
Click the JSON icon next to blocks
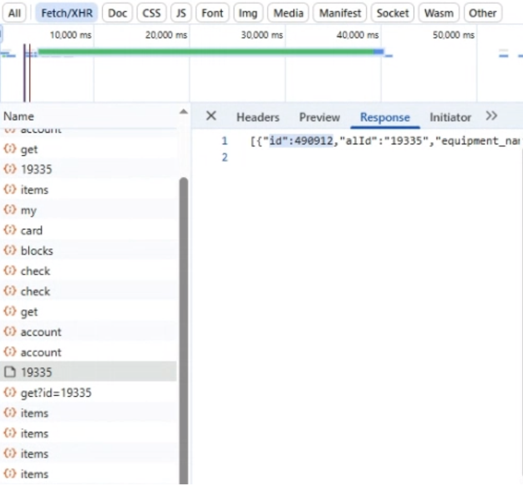pos(9,250)
